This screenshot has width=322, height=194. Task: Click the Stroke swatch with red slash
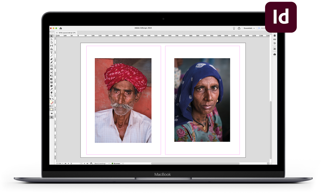pyautogui.click(x=52, y=103)
